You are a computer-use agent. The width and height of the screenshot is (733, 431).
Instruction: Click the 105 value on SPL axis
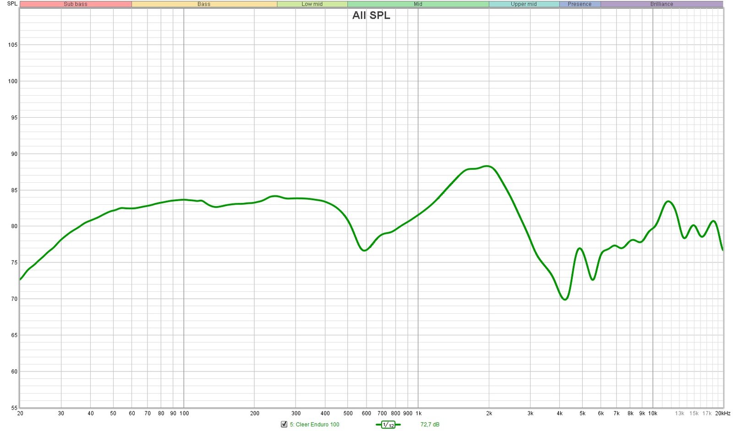[12, 45]
